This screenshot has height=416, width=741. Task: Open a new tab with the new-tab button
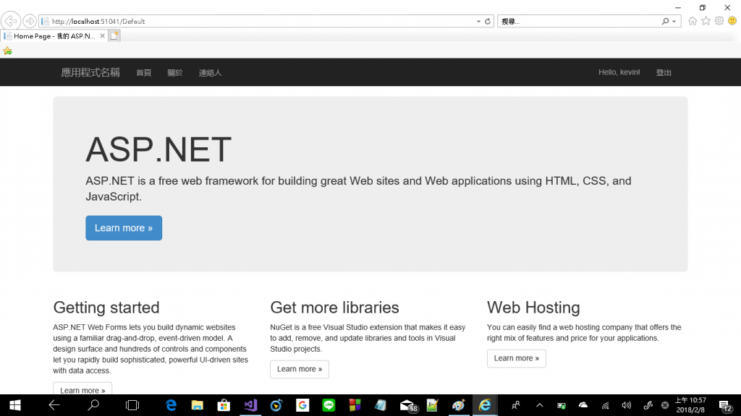click(x=114, y=36)
